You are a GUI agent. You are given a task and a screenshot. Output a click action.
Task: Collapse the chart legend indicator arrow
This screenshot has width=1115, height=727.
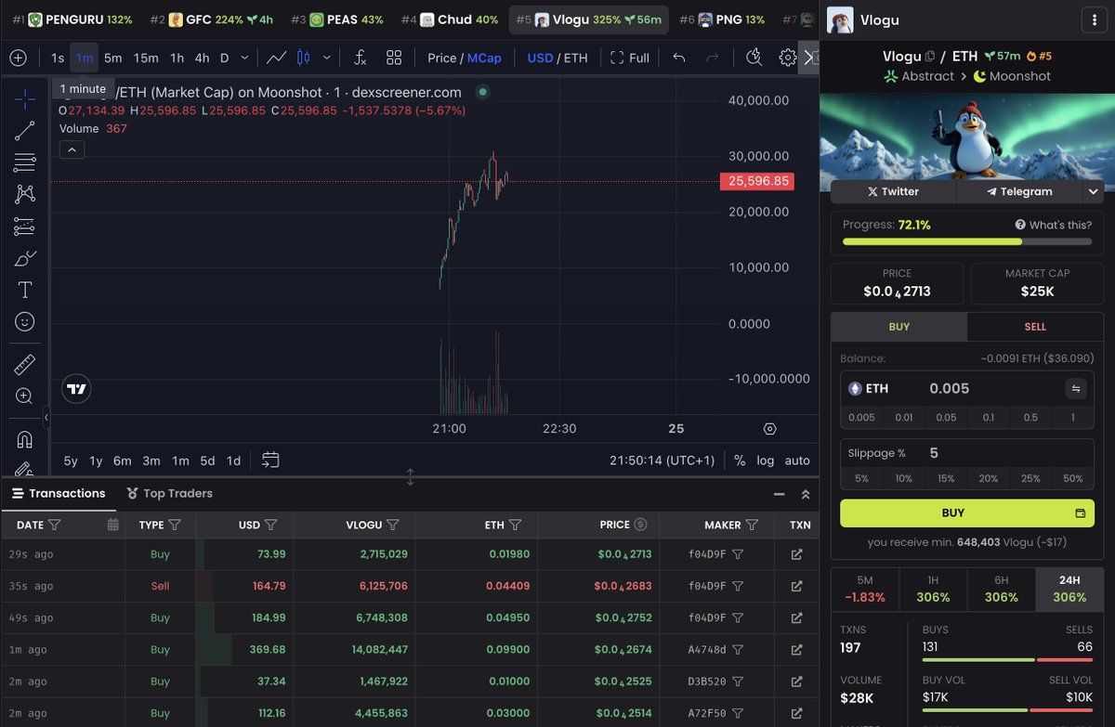[72, 149]
